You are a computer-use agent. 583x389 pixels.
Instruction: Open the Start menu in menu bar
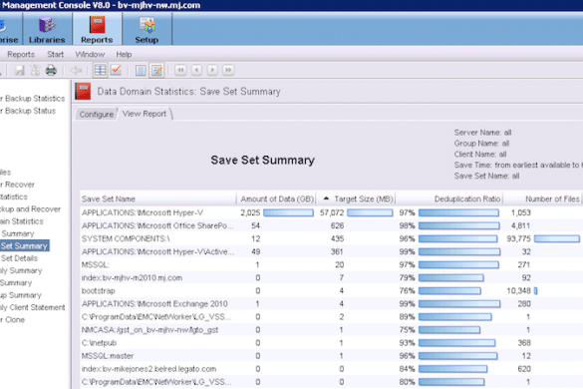tap(56, 54)
